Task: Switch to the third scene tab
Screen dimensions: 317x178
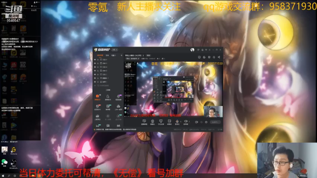Action: (113, 55)
